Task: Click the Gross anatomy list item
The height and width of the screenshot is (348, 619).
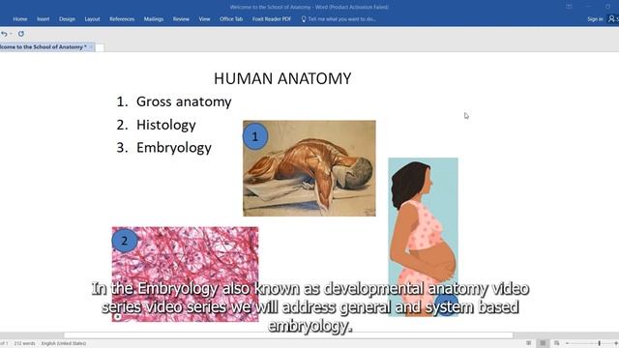Action: (x=184, y=101)
